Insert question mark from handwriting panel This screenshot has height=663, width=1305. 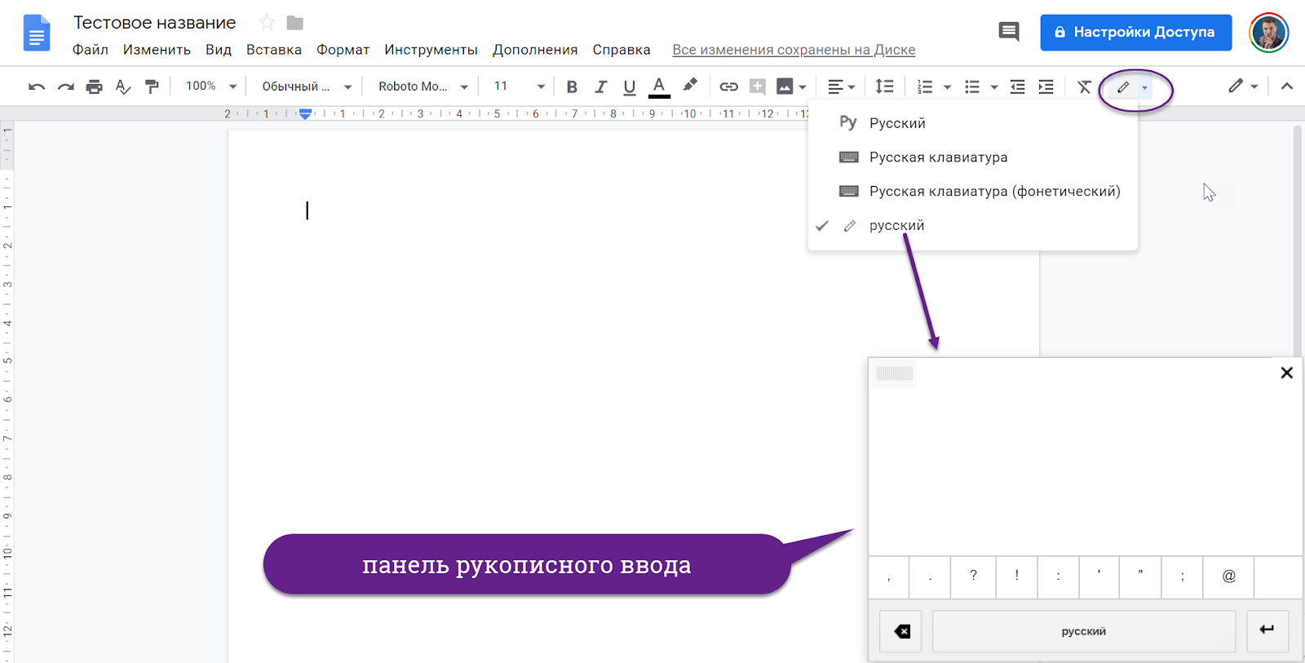click(x=973, y=577)
